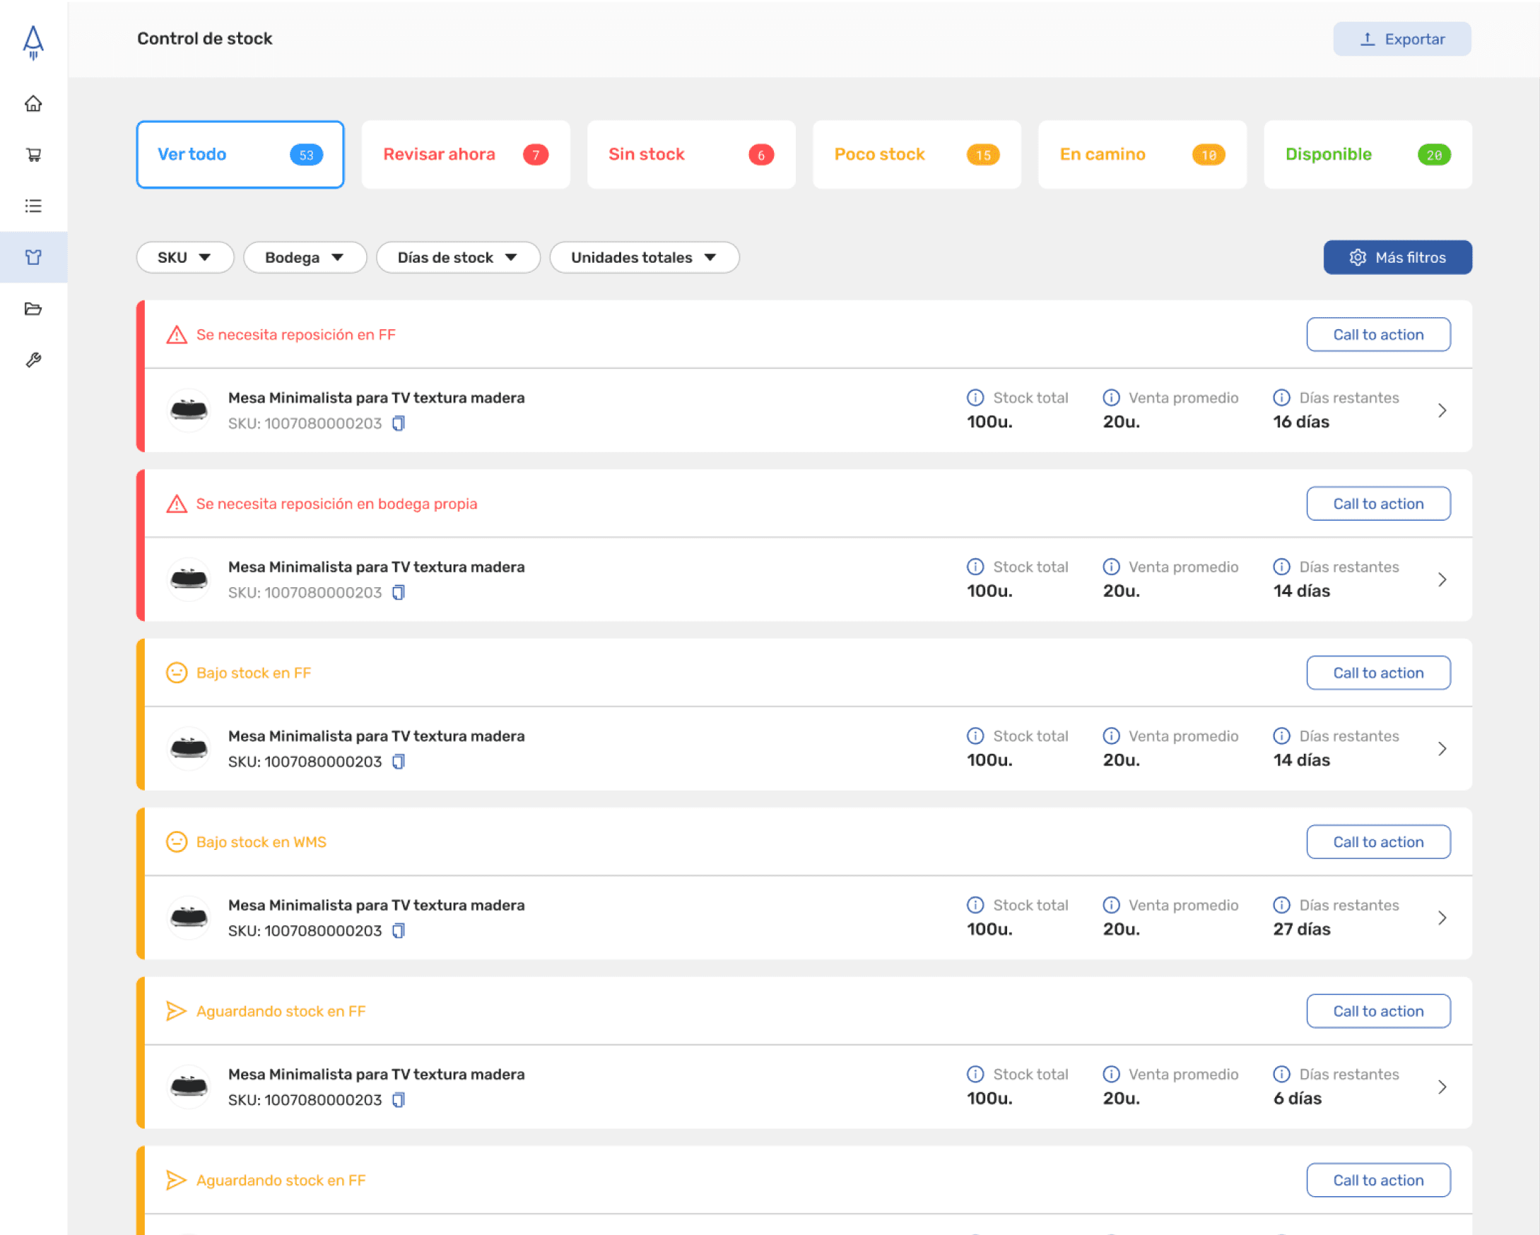Click Call to action for 'reposición en bodega propia'
The width and height of the screenshot is (1540, 1235).
coord(1379,504)
